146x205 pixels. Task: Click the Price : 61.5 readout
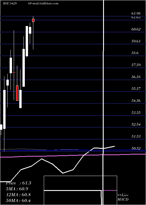(18, 183)
